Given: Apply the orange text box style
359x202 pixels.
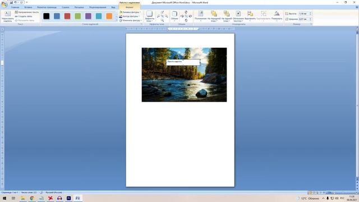Looking at the screenshot, I should tap(109, 16).
